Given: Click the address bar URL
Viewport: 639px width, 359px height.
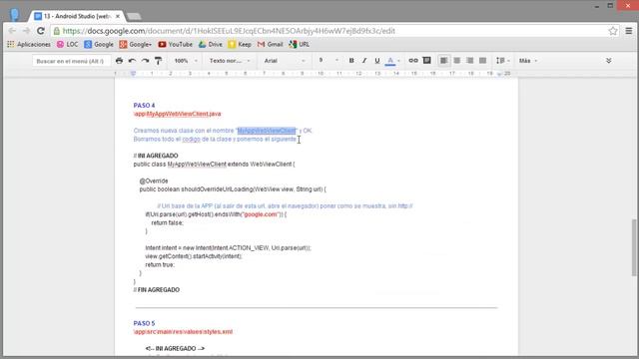Looking at the screenshot, I should [229, 31].
